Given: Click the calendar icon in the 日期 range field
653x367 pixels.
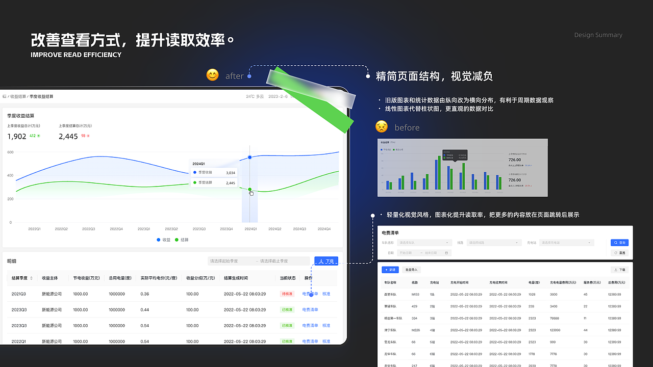Looking at the screenshot, I should click(447, 253).
